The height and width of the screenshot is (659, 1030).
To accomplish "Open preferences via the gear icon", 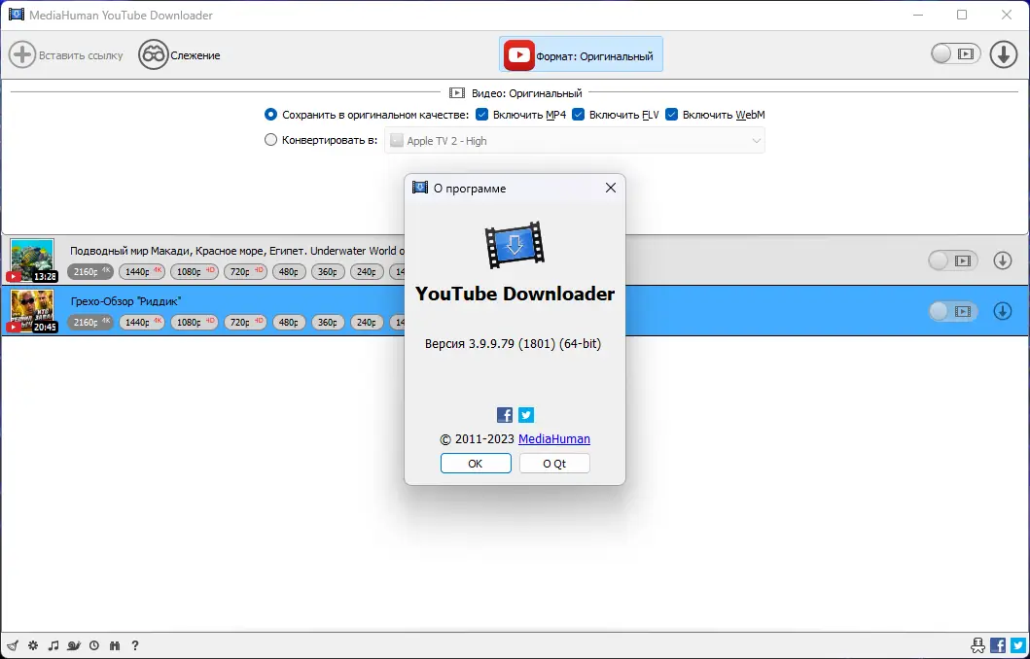I will 32,645.
